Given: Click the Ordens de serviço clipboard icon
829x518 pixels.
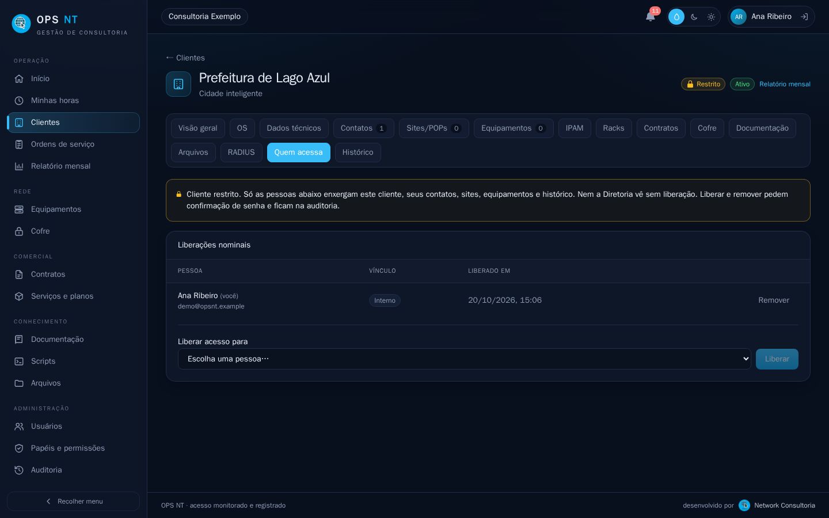Looking at the screenshot, I should tap(19, 144).
